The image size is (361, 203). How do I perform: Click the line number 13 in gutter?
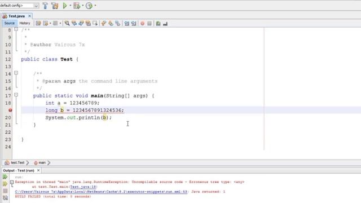[x=8, y=67]
